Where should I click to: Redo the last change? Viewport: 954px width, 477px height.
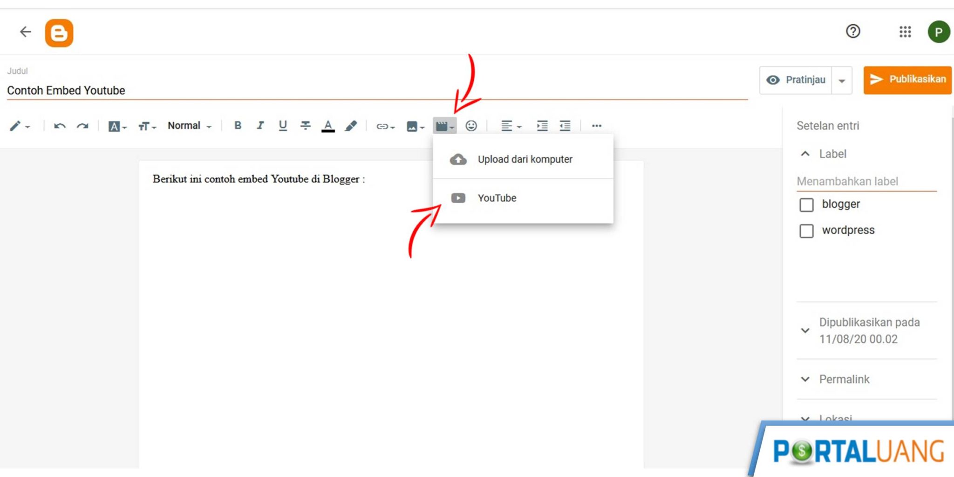(x=82, y=126)
